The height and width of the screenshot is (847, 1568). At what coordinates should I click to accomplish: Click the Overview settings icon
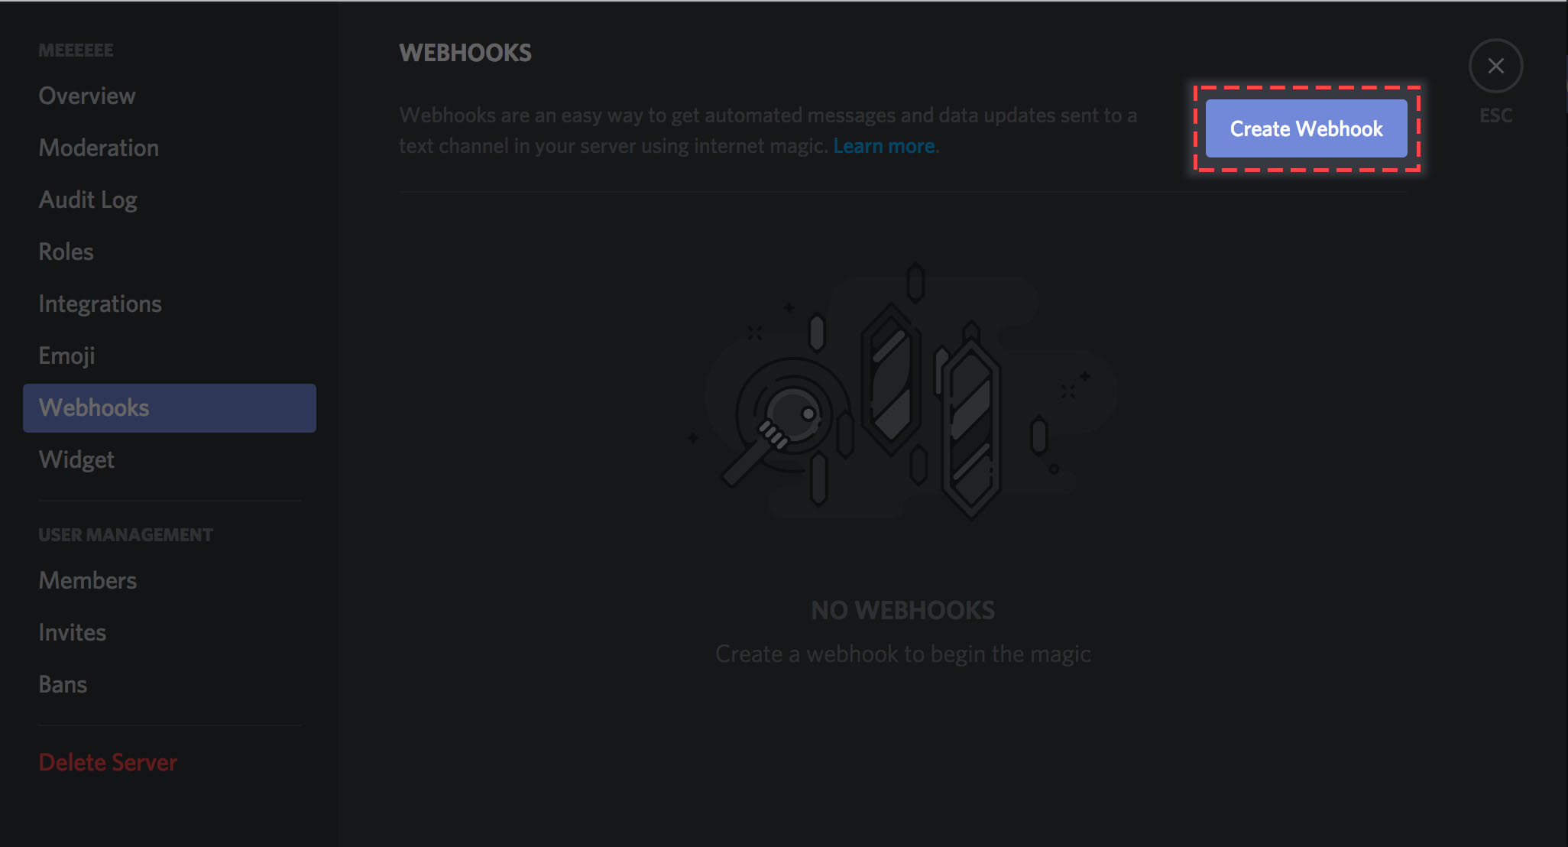pos(86,96)
